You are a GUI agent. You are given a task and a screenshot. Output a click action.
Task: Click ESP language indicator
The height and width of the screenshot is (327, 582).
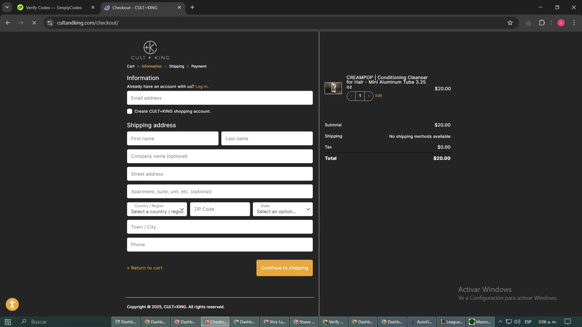click(528, 322)
